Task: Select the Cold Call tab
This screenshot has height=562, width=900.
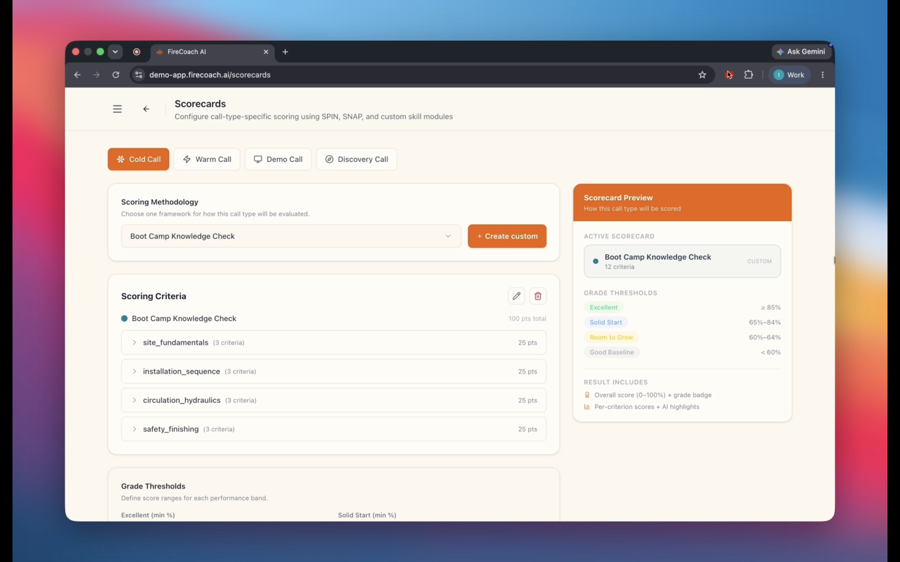Action: tap(138, 159)
